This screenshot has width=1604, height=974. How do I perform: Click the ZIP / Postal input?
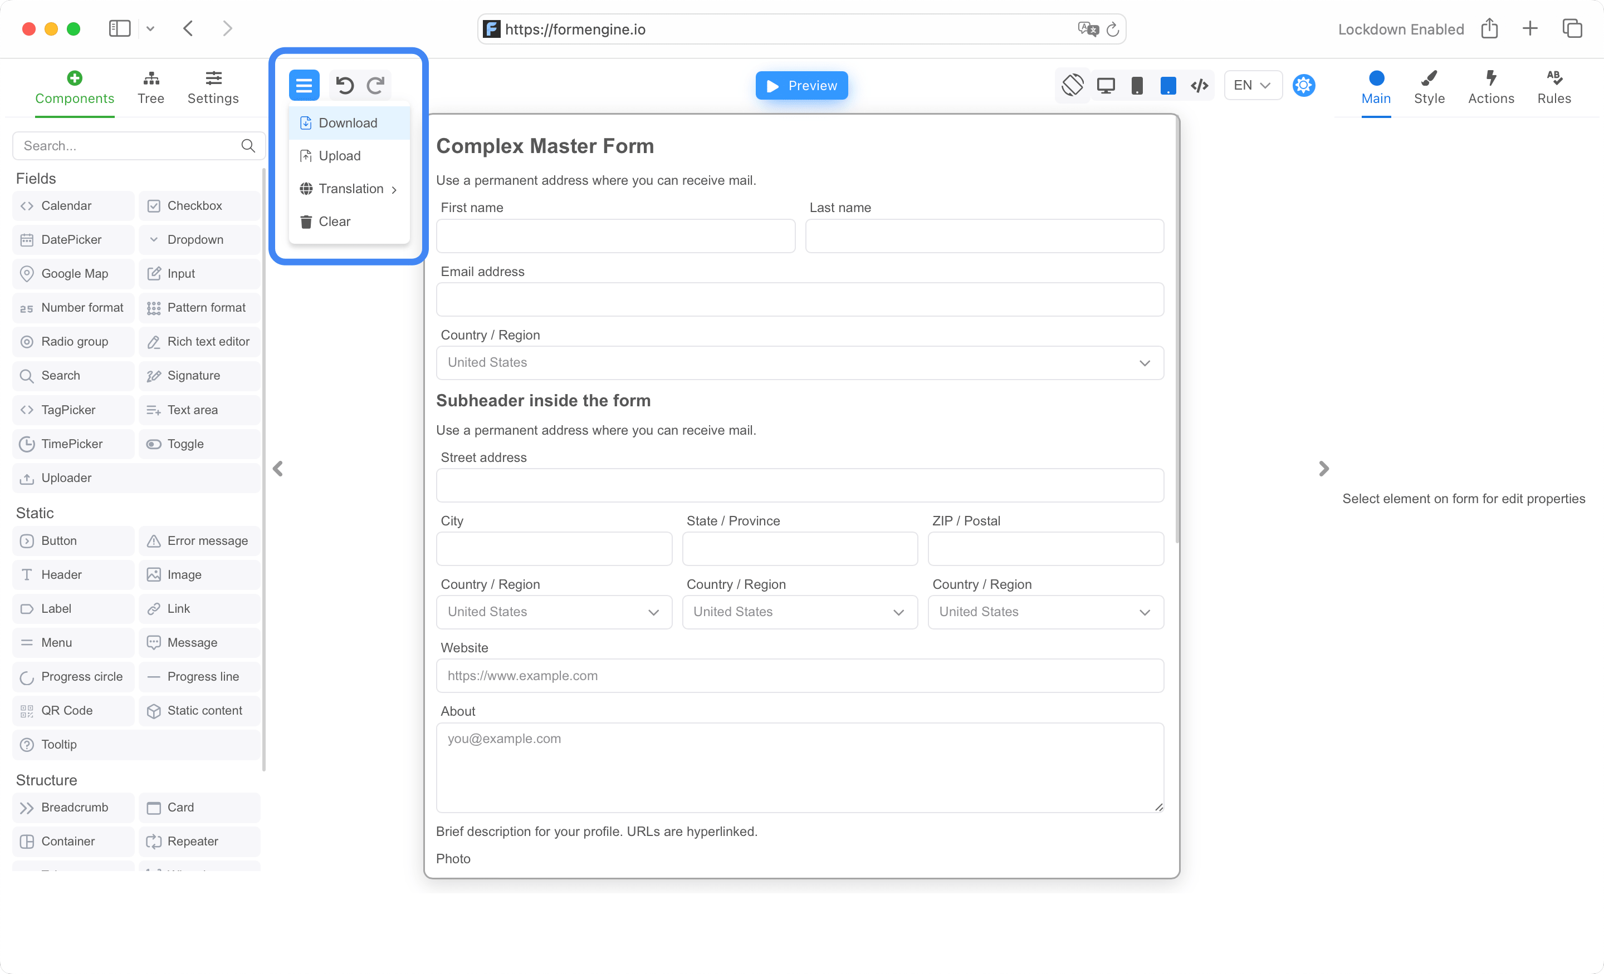(x=1045, y=548)
